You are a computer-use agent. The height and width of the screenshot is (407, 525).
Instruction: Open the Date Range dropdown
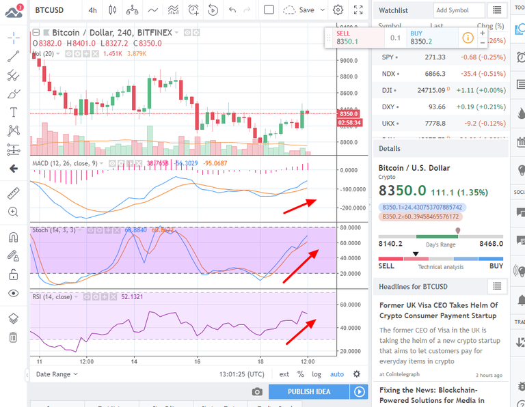click(x=57, y=374)
